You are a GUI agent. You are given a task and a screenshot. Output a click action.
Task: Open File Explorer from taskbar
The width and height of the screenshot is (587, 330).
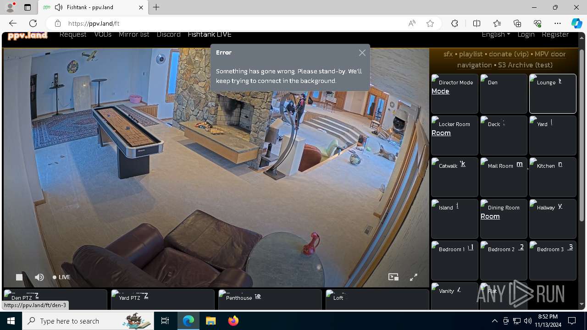210,321
